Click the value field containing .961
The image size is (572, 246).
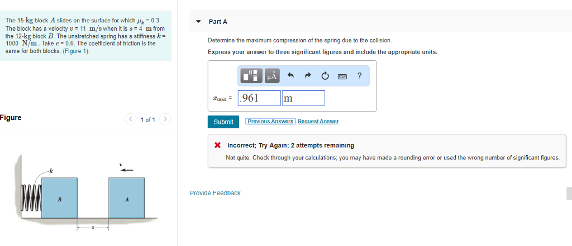coord(259,98)
